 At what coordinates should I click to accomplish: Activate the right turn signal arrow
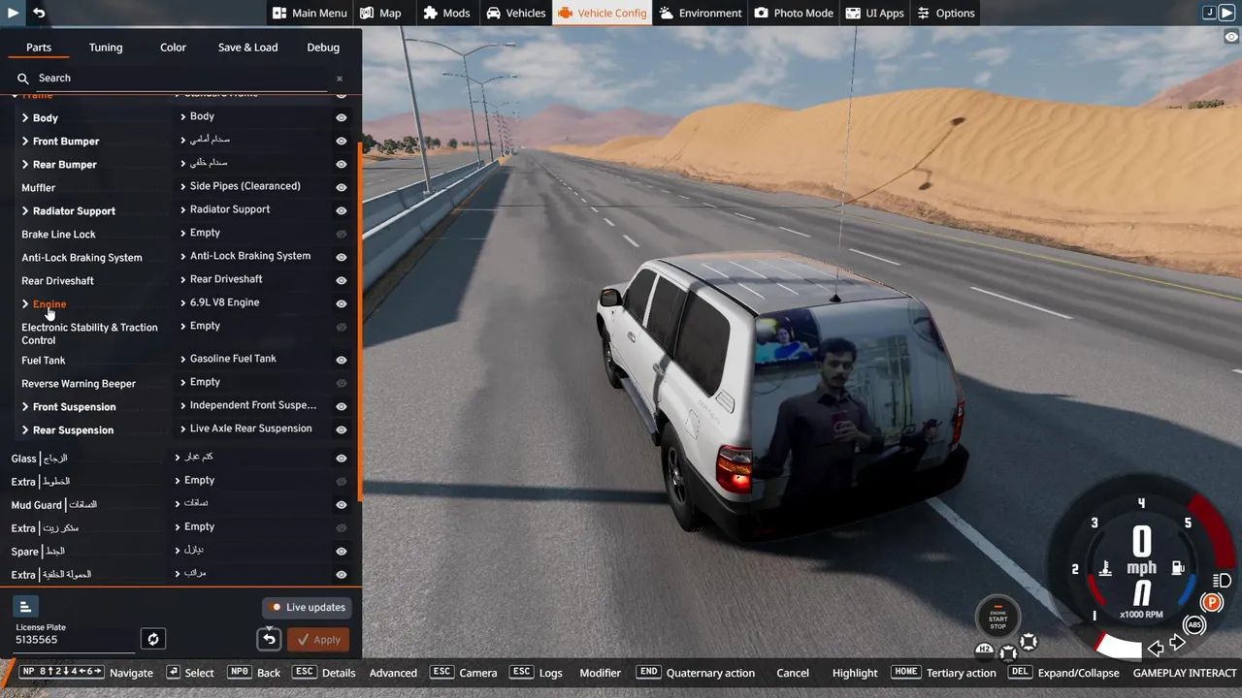coord(1177,642)
